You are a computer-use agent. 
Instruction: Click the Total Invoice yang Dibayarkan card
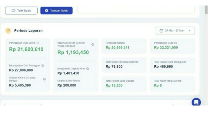tap(172, 65)
